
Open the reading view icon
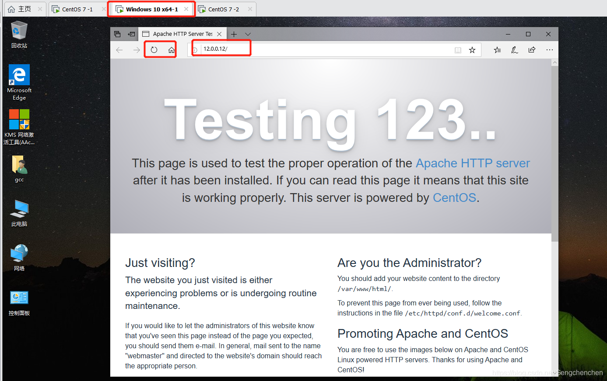[x=458, y=50]
